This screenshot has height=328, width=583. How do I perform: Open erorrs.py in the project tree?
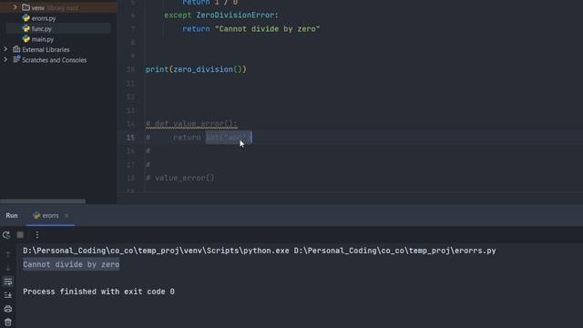[x=44, y=18]
